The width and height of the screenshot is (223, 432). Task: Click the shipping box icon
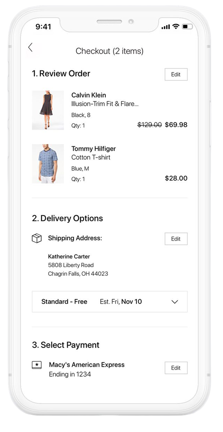coord(37,239)
